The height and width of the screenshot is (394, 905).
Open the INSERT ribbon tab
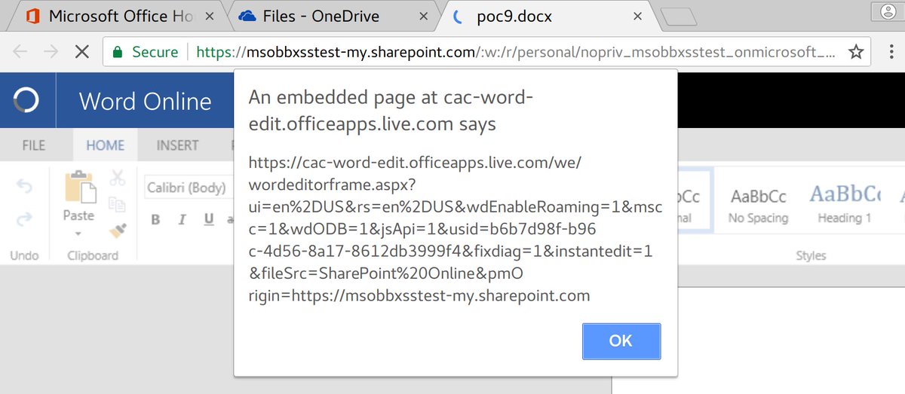tap(177, 145)
